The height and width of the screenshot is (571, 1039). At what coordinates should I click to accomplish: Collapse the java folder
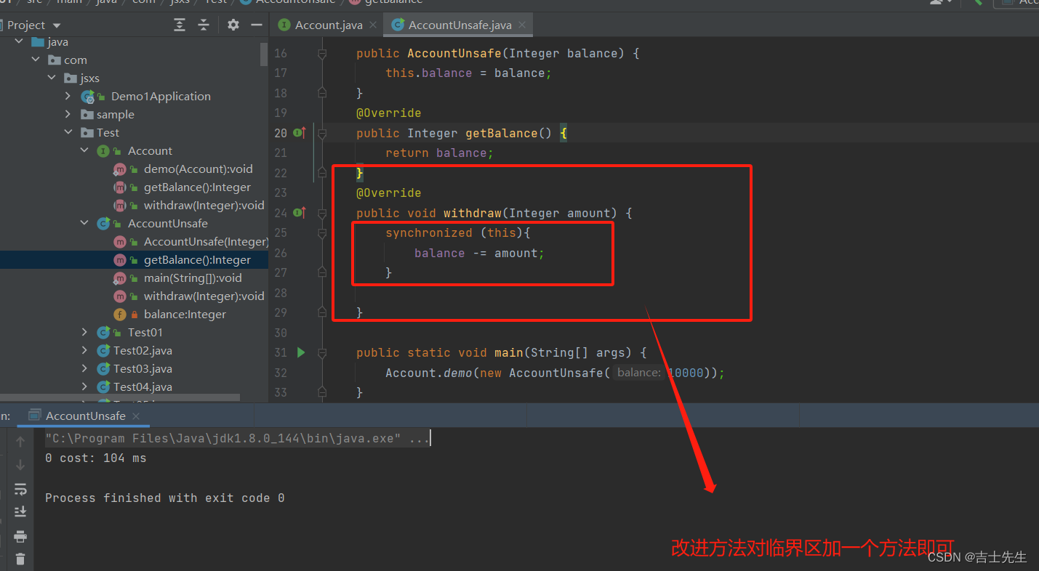pos(19,42)
